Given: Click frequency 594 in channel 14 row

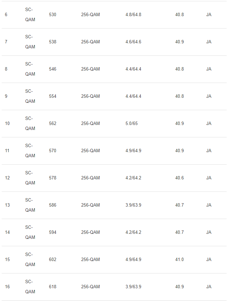Looking at the screenshot, I should tap(53, 232).
